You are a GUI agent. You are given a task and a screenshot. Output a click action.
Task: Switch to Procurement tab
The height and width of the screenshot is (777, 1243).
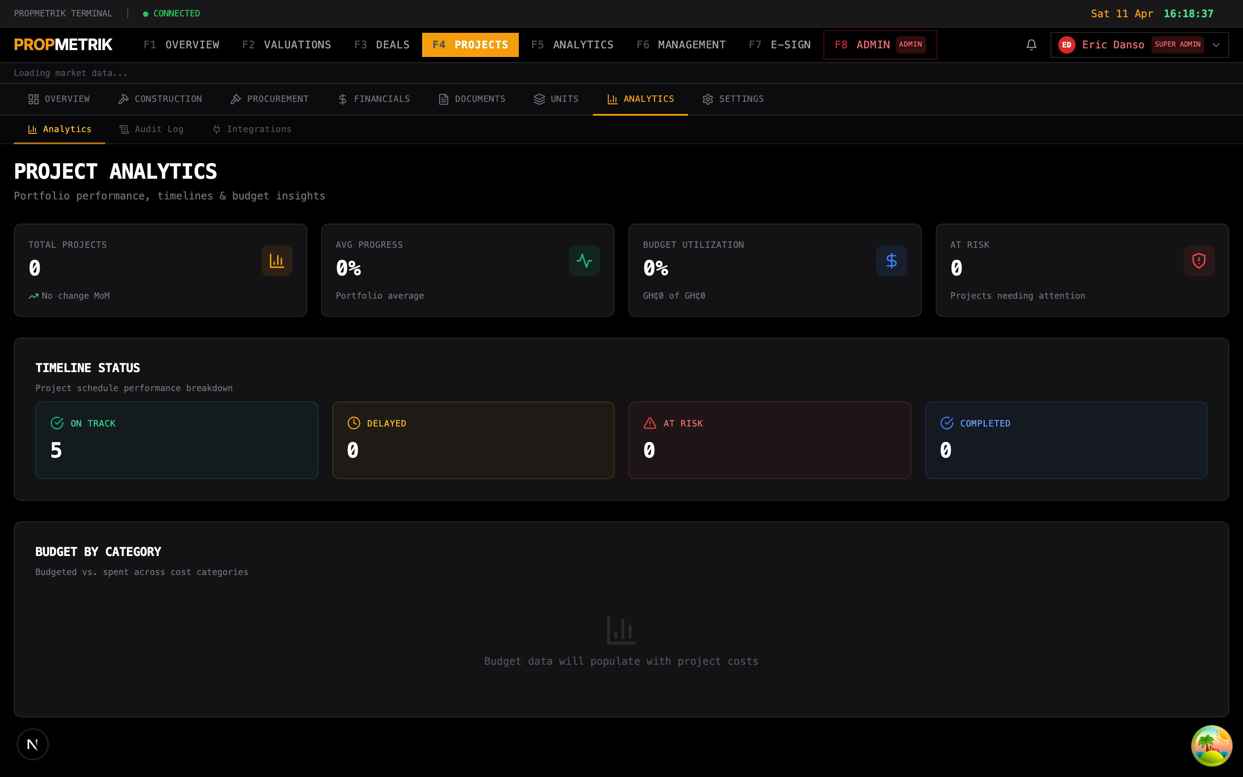[x=270, y=99]
